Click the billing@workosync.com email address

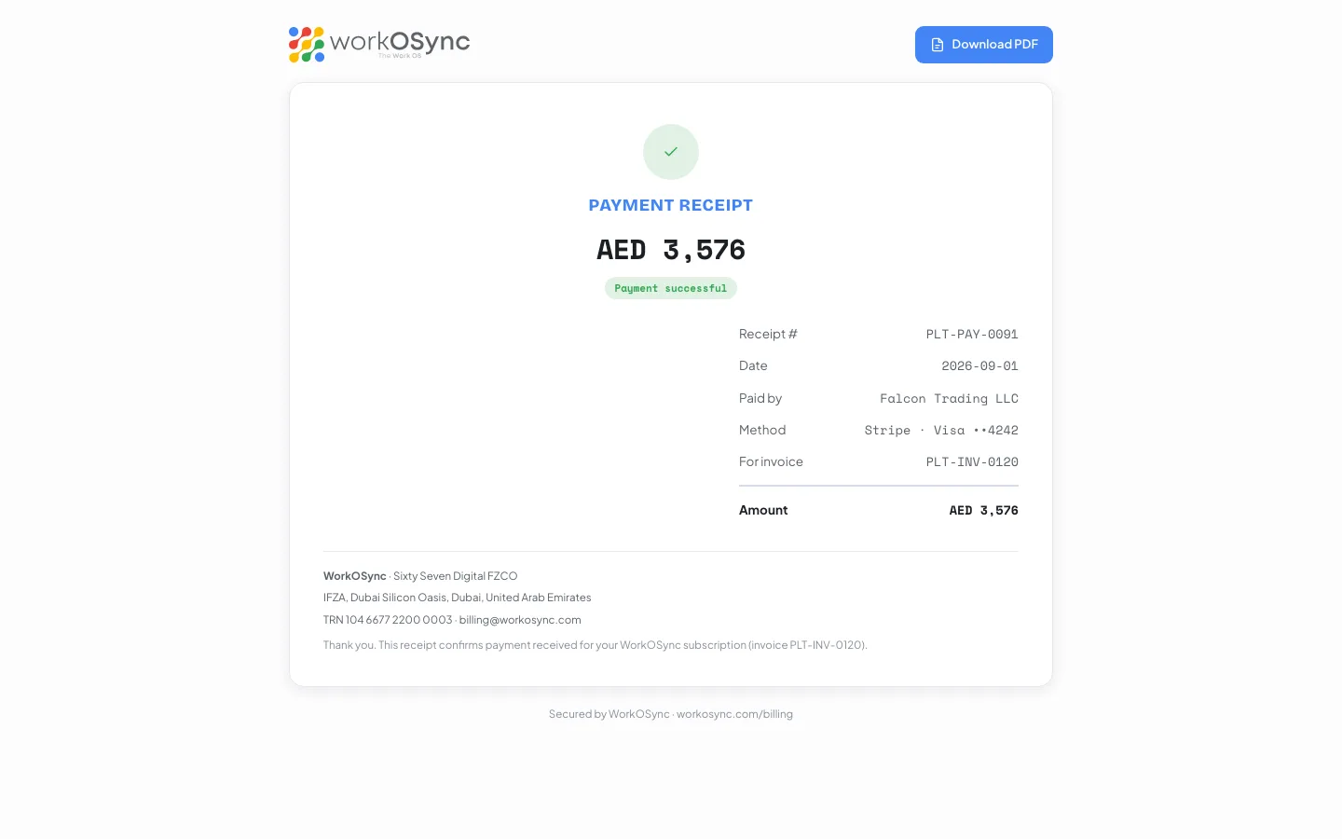coord(520,620)
